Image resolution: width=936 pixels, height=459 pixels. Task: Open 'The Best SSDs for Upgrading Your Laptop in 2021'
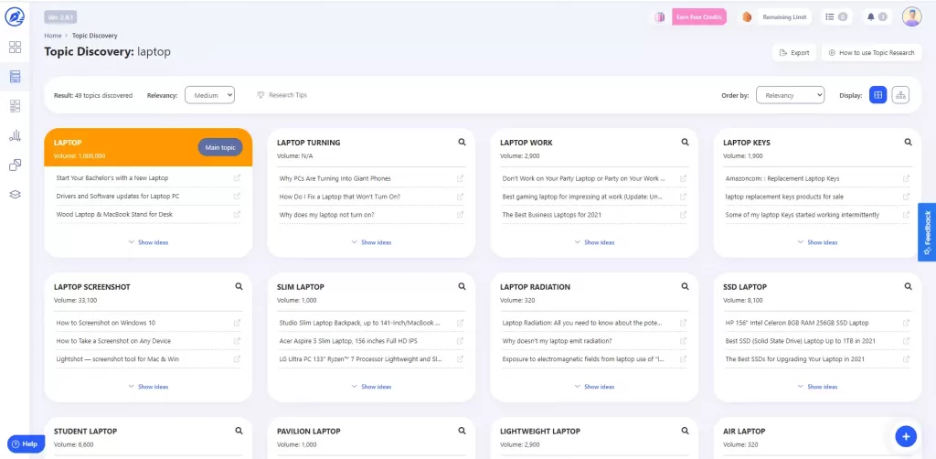[x=797, y=358]
